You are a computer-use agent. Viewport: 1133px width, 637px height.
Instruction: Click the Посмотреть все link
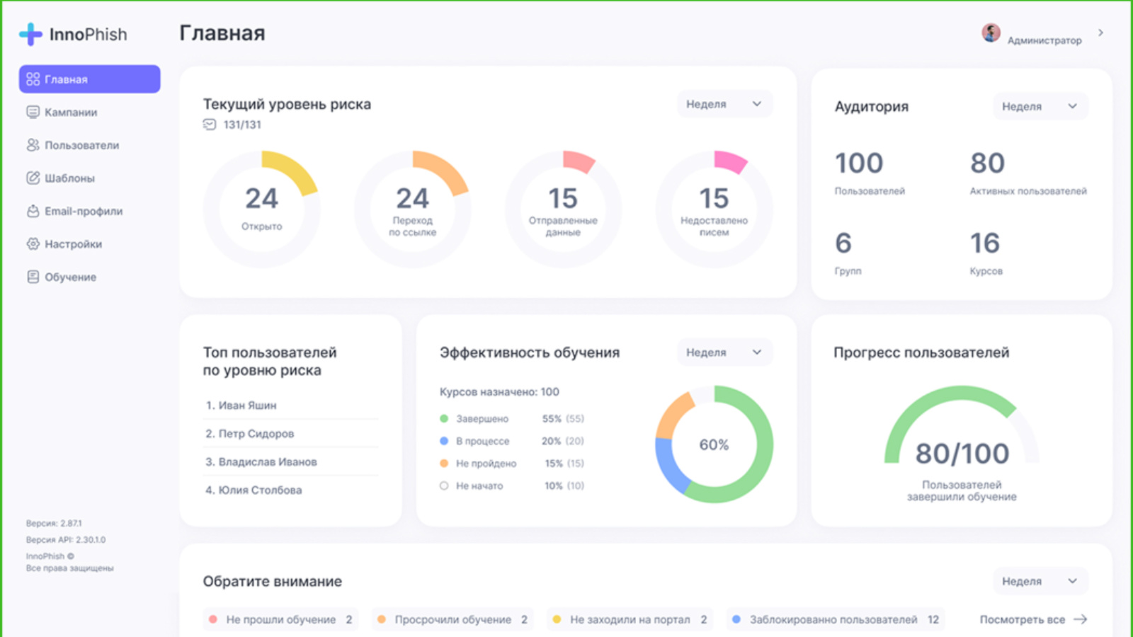point(1032,619)
